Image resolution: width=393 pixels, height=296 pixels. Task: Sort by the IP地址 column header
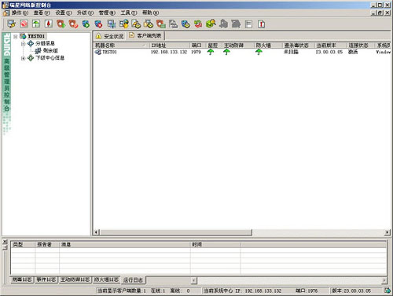[x=170, y=46]
